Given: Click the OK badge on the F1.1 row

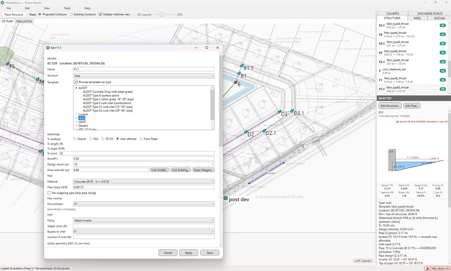Looking at the screenshot, I should click(443, 89).
